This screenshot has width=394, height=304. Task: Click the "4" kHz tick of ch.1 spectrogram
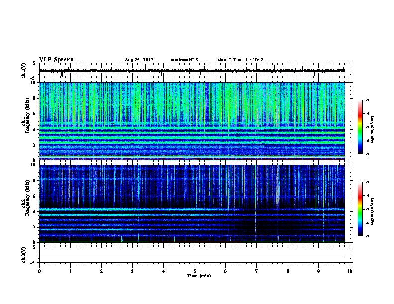pos(35,130)
